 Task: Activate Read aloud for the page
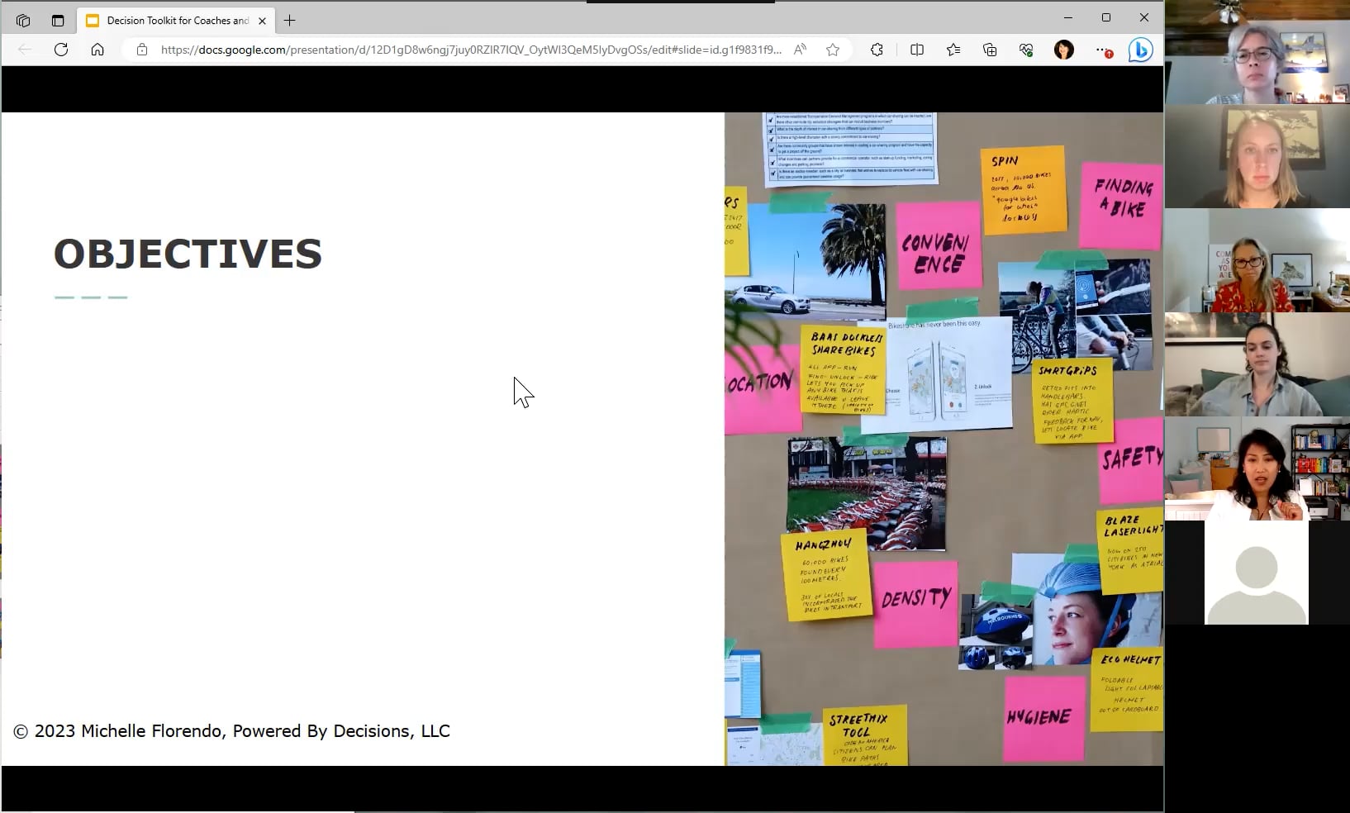(x=800, y=50)
